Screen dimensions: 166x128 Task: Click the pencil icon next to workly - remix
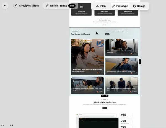tap(47, 6)
